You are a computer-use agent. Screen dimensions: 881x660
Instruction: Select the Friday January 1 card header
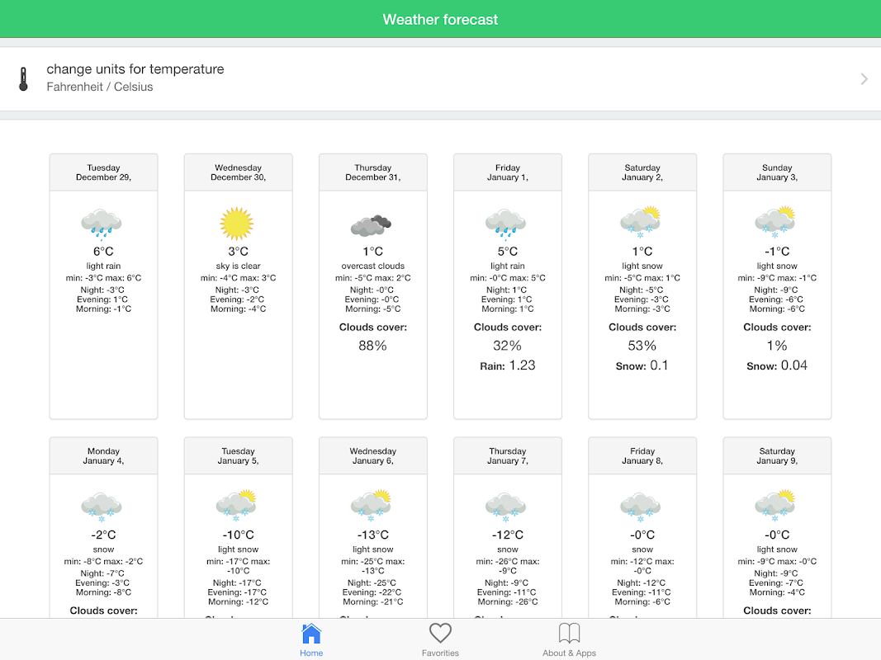click(x=508, y=172)
